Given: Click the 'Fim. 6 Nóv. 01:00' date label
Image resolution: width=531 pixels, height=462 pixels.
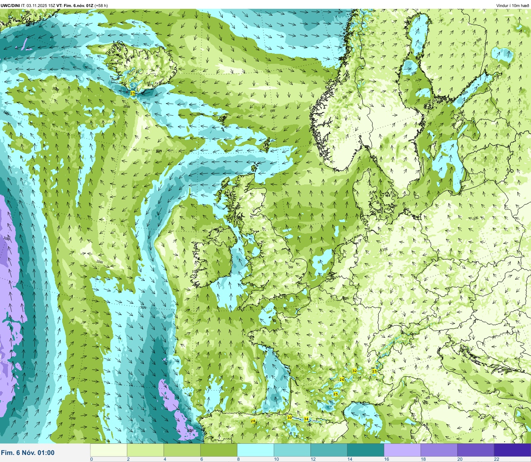Looking at the screenshot, I should pos(28,452).
